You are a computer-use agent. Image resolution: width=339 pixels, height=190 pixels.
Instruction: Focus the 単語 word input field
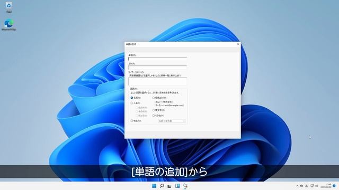click(x=157, y=59)
